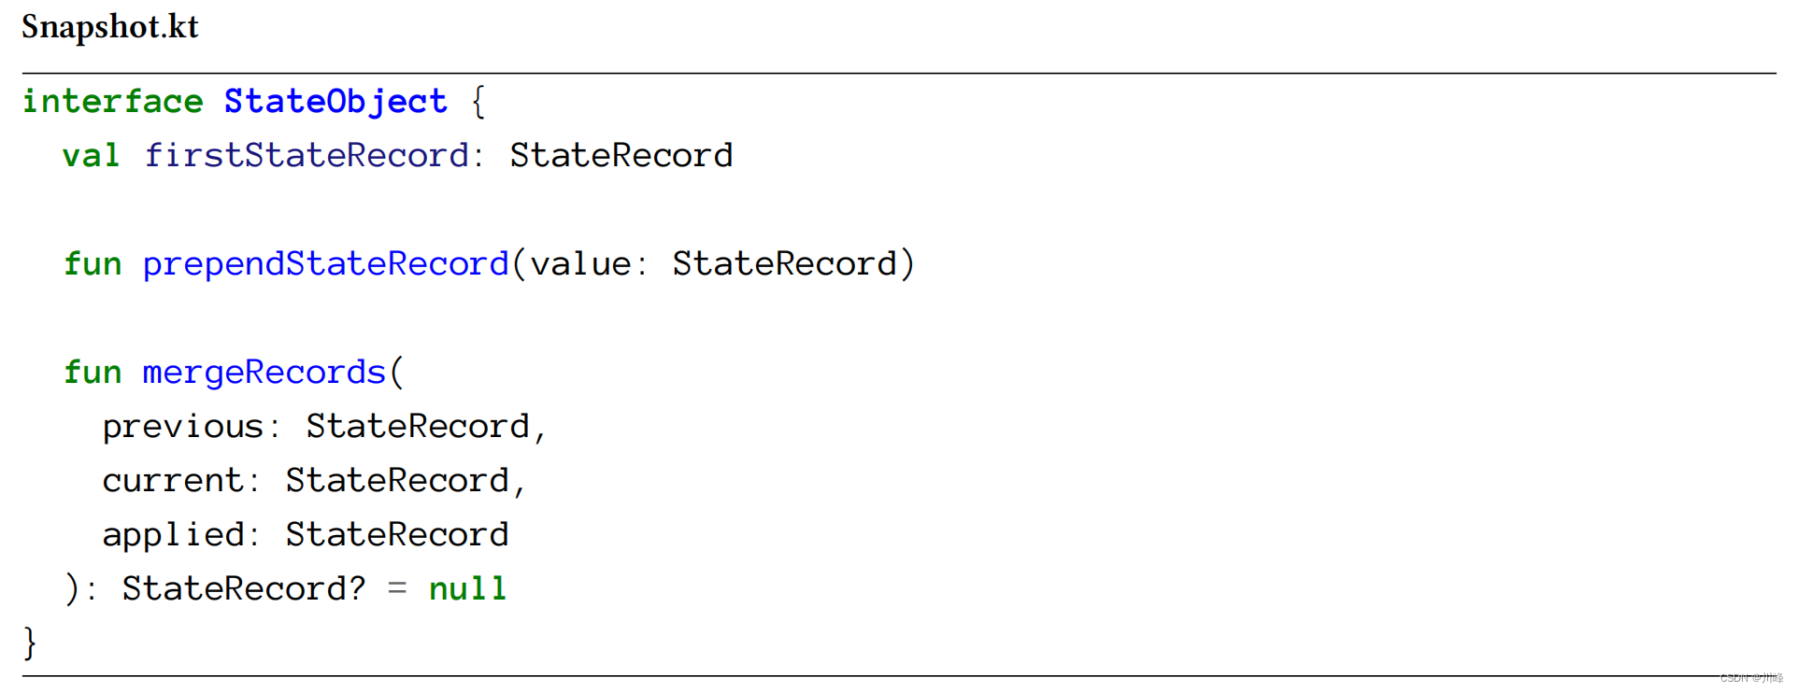Image resolution: width=1798 pixels, height=692 pixels.
Task: Click the StateRecord type of firstStateRecord
Action: [x=621, y=155]
